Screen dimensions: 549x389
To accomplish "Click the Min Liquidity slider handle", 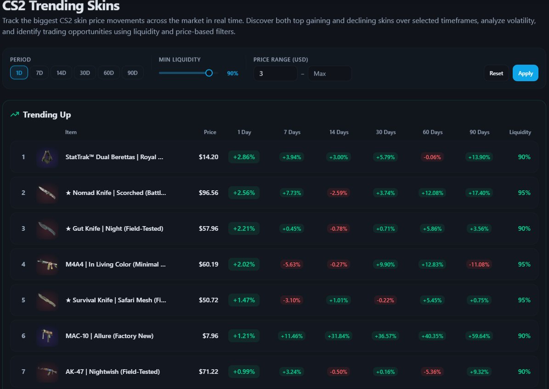I will [209, 73].
